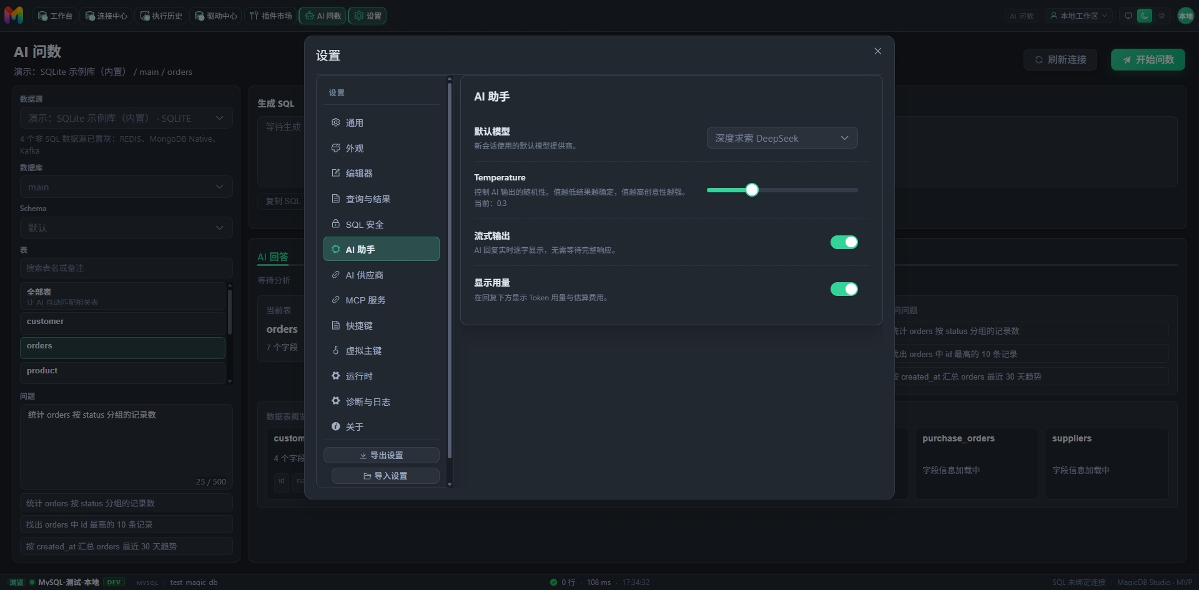Pick left-panel suggestion 按 created_at 汇总 orders 最近 30 天趋势

click(126, 546)
